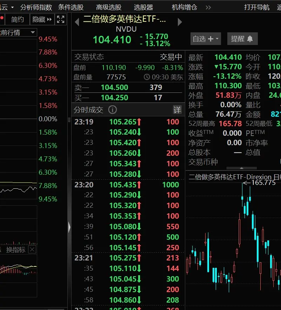This screenshot has width=281, height=310.
Task: Add NVDU to 自选 watchlist
Action: tap(206, 39)
